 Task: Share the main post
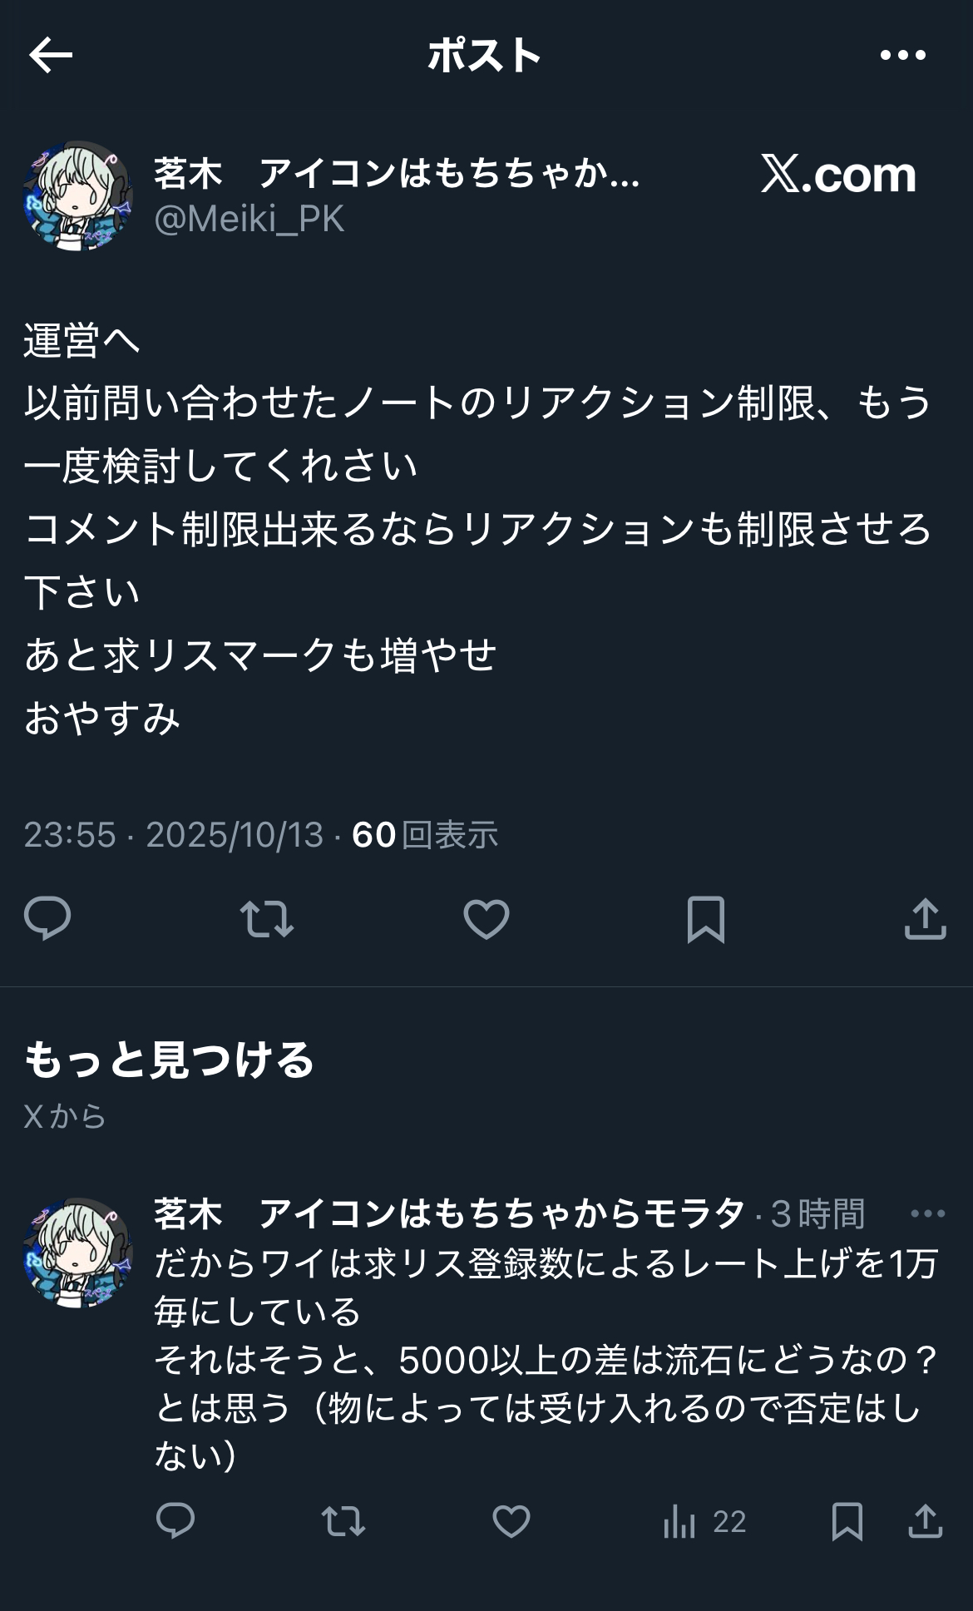coord(926,918)
